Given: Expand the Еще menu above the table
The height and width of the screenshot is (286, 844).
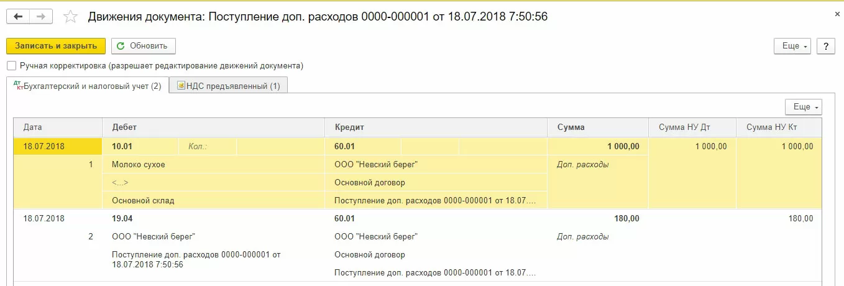Looking at the screenshot, I should (x=803, y=107).
